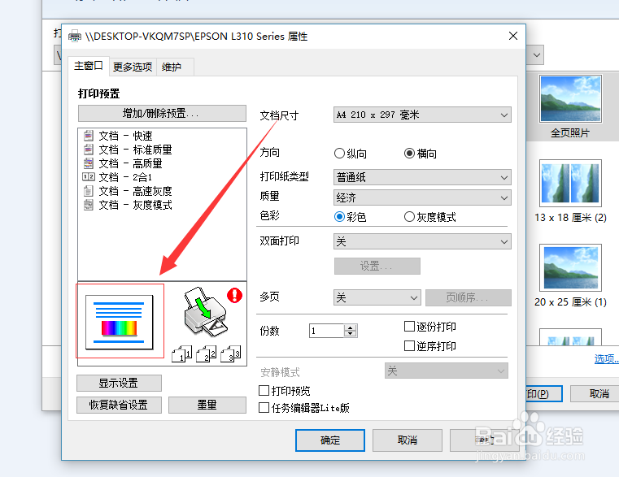Click the 墨量 ink level button
The height and width of the screenshot is (477, 619).
point(207,405)
